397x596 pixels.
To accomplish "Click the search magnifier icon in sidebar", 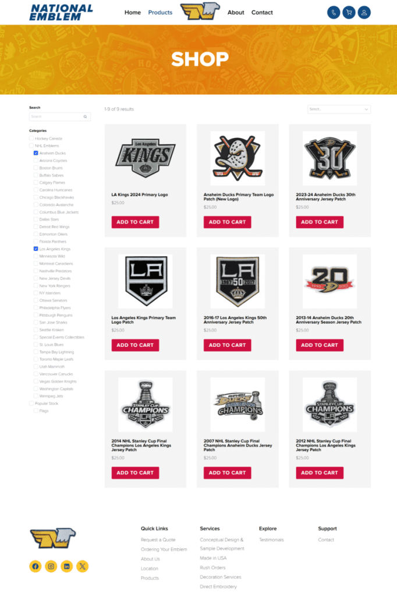I will point(85,116).
